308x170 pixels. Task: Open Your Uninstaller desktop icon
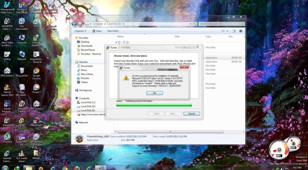coord(22,24)
